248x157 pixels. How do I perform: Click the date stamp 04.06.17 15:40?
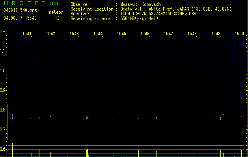point(20,18)
